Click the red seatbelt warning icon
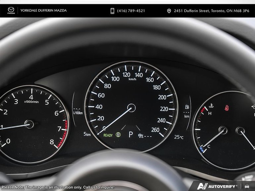Viewport: 255px width, 191px height. point(227,108)
